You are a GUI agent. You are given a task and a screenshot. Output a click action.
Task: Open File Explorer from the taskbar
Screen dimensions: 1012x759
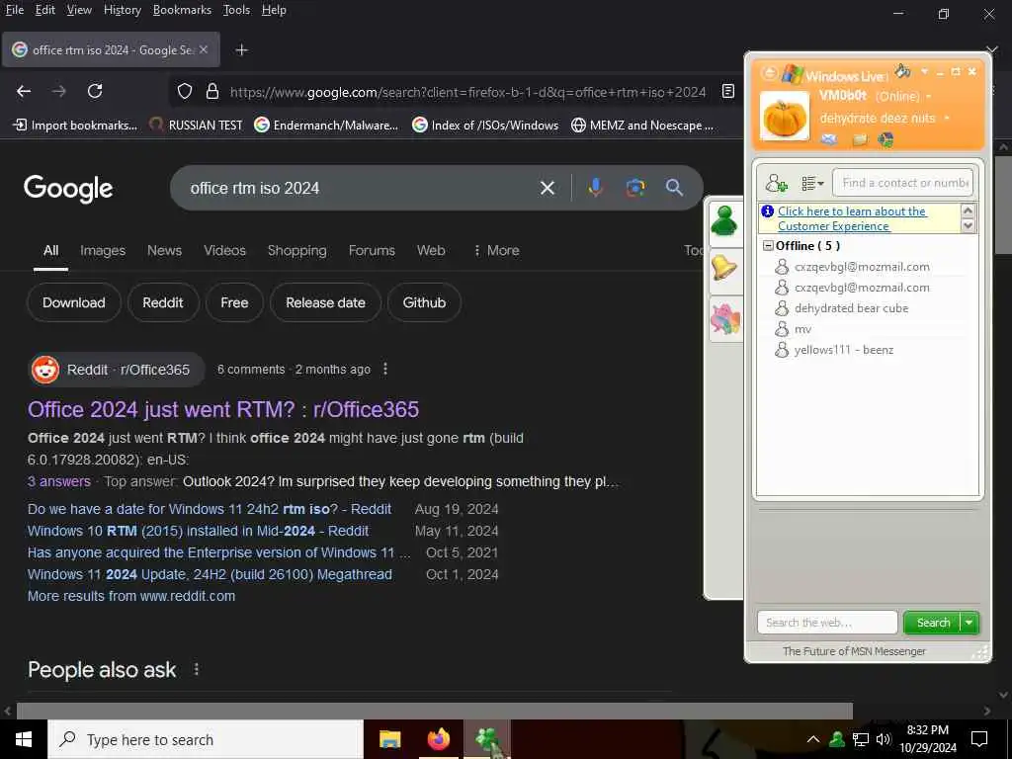(x=389, y=739)
